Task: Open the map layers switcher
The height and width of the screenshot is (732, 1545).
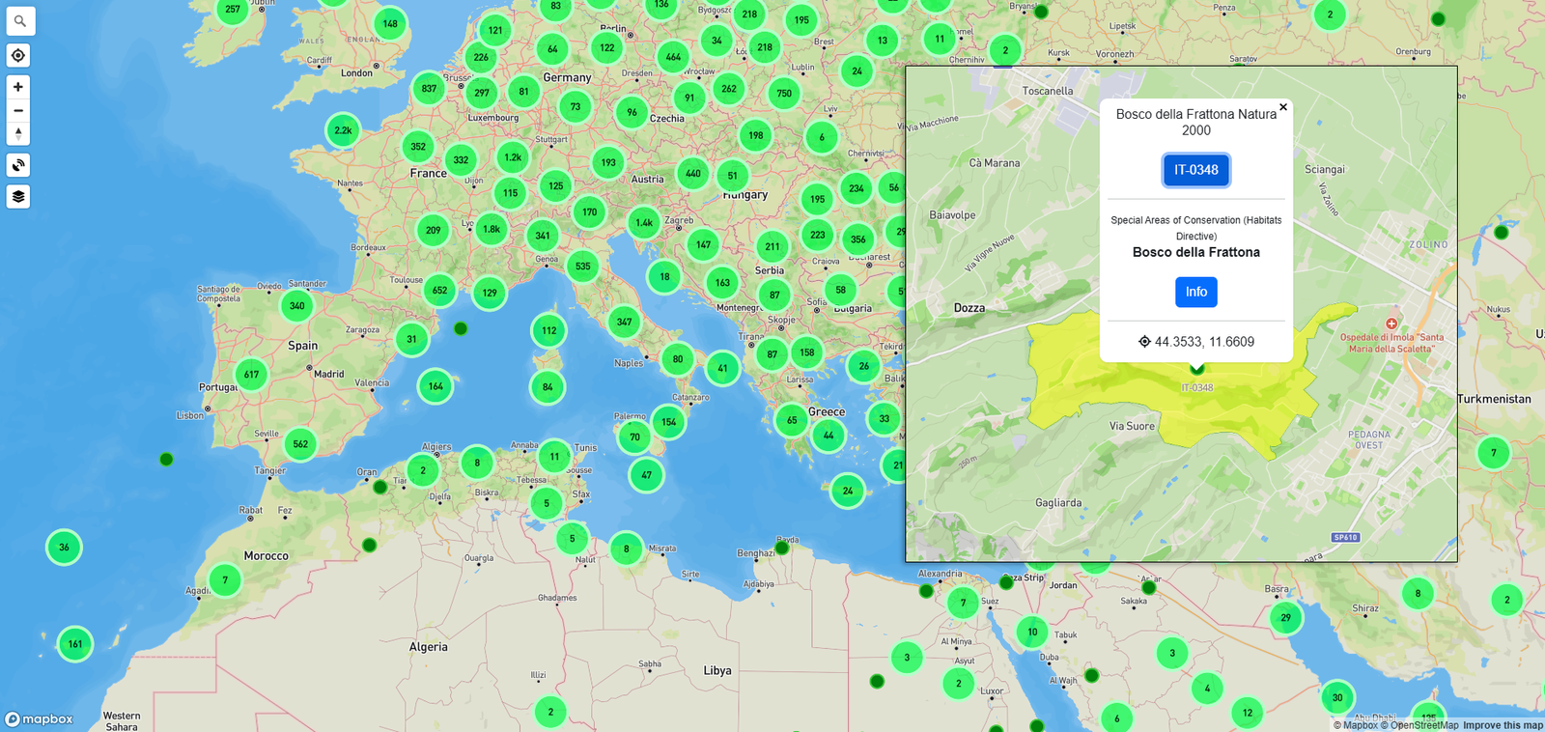Action: point(18,197)
